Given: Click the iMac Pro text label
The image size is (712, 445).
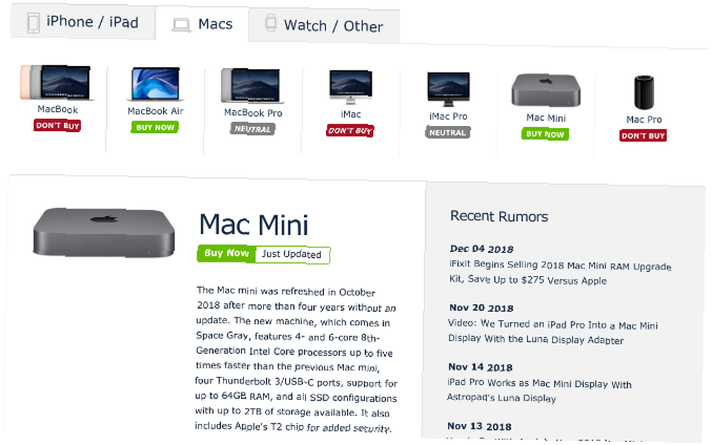Looking at the screenshot, I should pyautogui.click(x=448, y=117).
